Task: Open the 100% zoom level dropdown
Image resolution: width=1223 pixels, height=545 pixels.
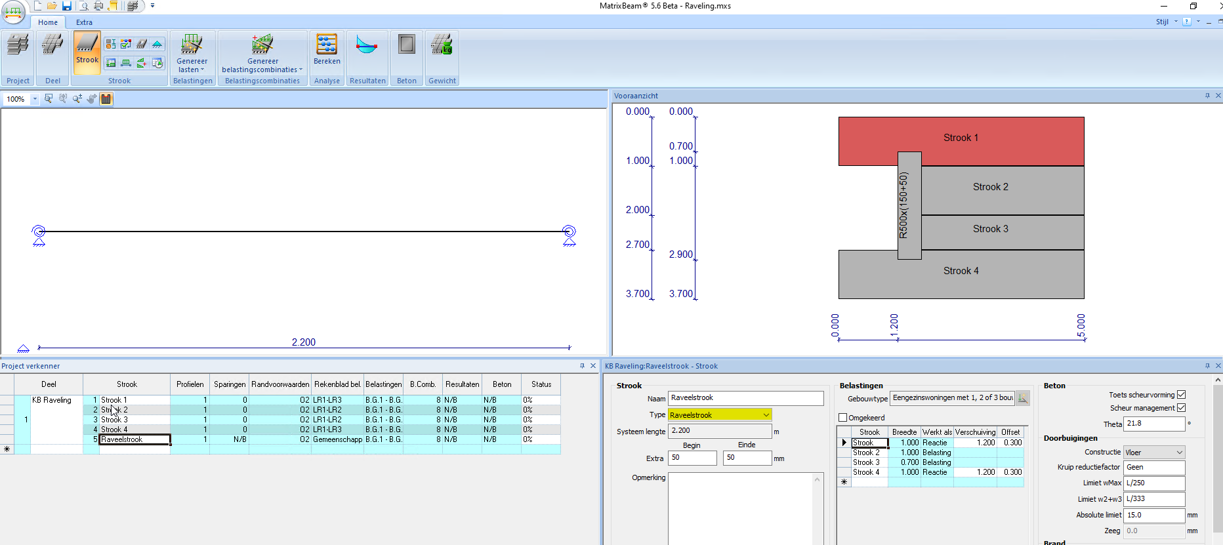Action: point(35,99)
